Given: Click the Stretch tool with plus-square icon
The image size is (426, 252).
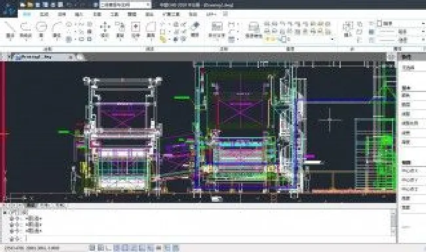Looking at the screenshot, I should click(x=135, y=29).
